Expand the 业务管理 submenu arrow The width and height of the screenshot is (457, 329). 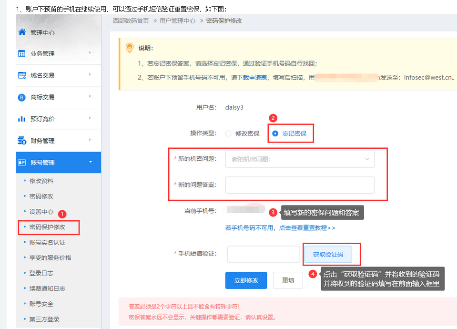pos(90,53)
